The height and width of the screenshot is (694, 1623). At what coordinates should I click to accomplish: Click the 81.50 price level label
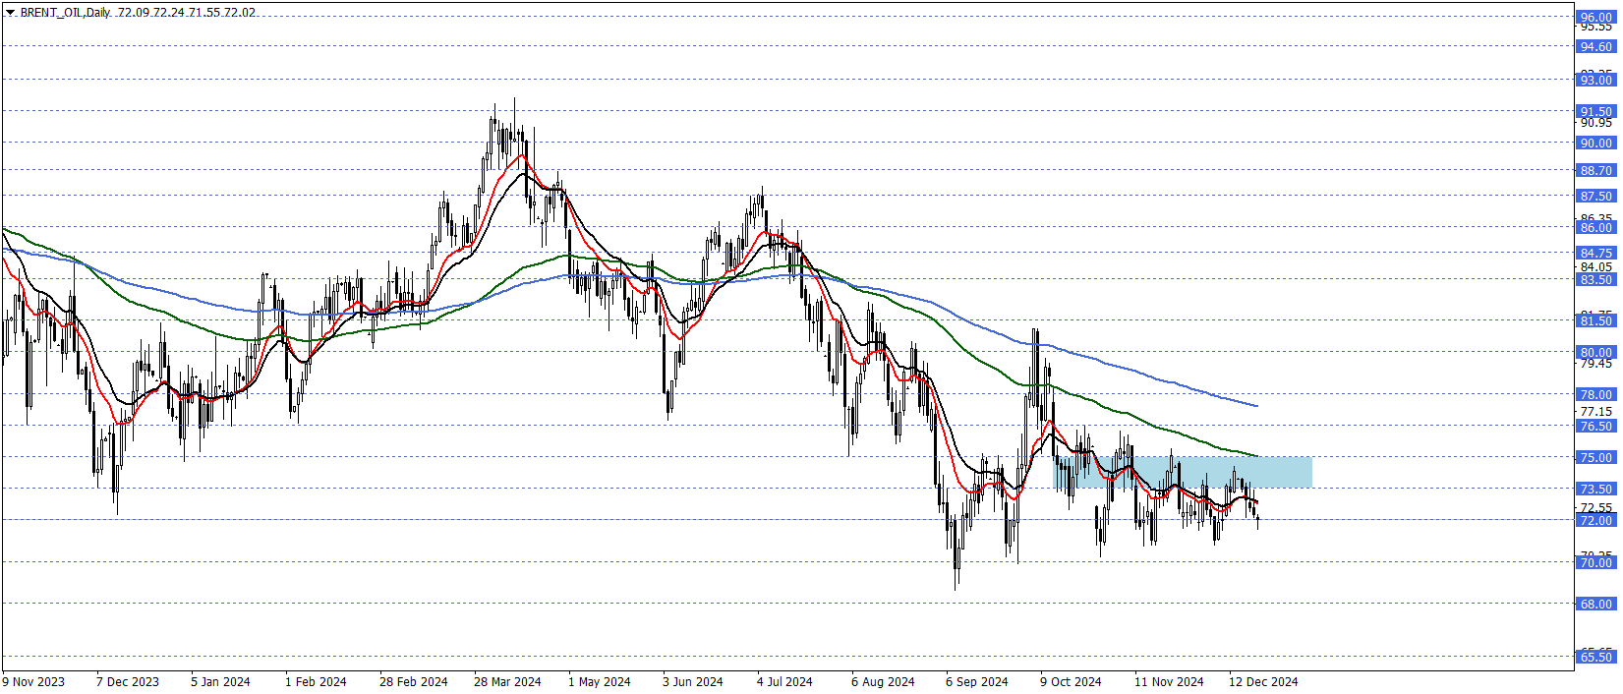click(1595, 320)
